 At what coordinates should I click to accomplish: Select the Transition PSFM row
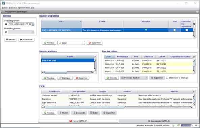pos(117,99)
